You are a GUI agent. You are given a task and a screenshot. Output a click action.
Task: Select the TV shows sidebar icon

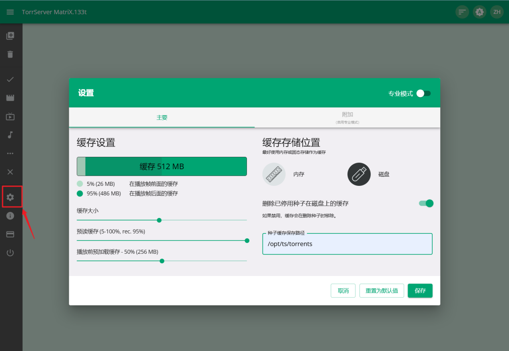(10, 116)
